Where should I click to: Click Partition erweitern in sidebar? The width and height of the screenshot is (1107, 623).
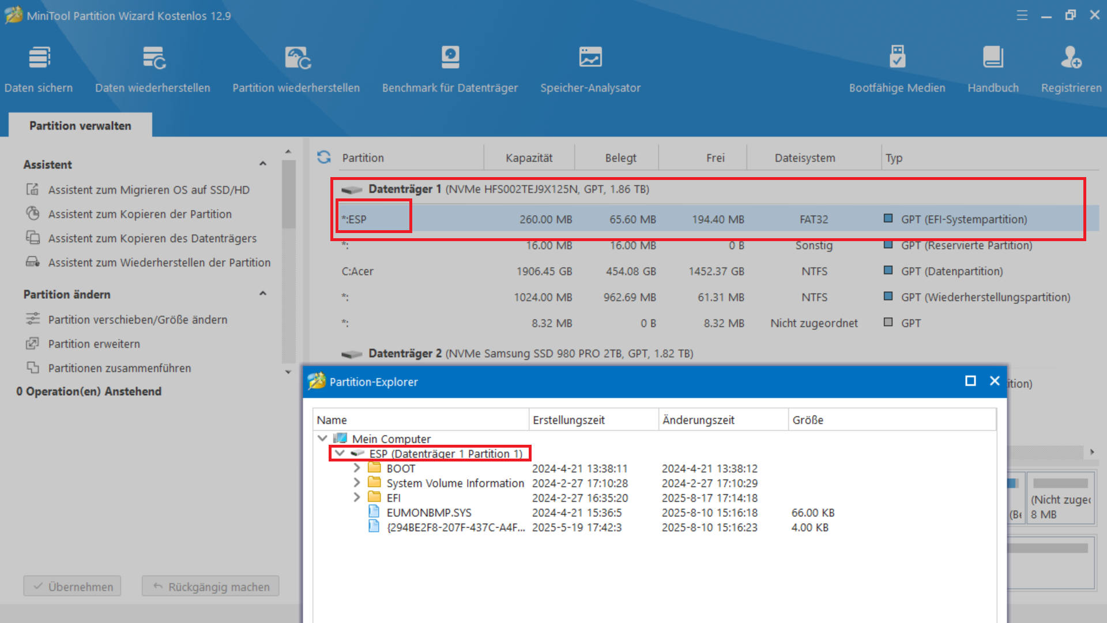(x=94, y=344)
